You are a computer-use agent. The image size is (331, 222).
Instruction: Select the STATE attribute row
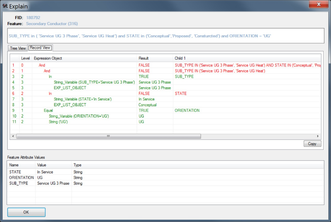pyautogui.click(x=165, y=172)
